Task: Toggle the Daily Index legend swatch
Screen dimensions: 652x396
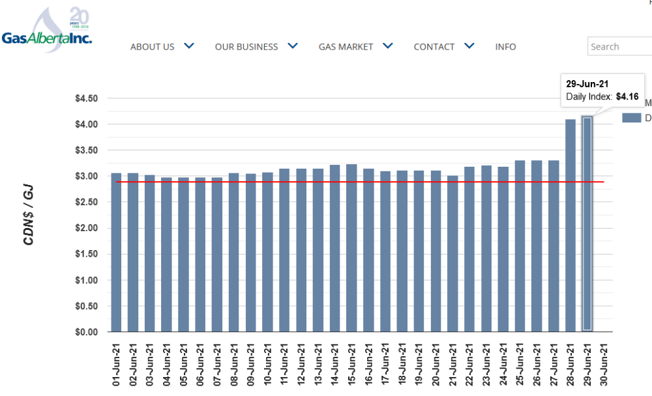Action: pos(632,118)
